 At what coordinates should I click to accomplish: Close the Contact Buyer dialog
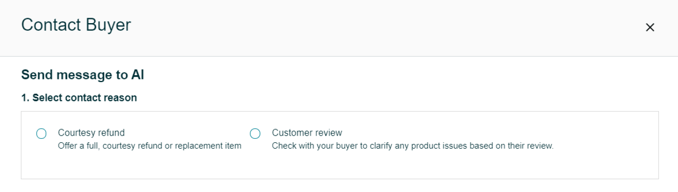[x=650, y=27]
